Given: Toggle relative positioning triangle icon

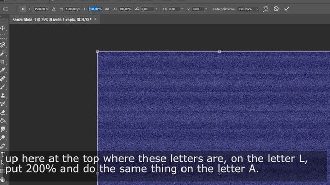Looking at the screenshot, I should (x=54, y=9).
